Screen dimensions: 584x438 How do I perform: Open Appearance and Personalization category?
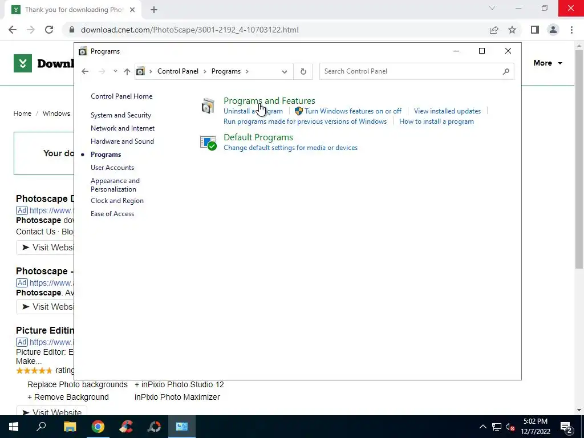tap(115, 185)
